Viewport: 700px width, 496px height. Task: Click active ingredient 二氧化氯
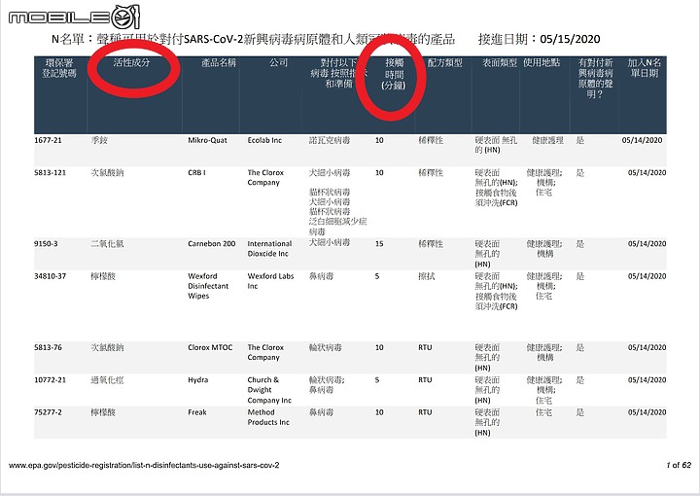point(107,244)
